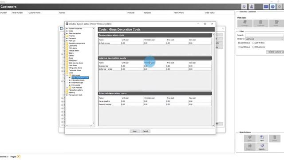Select Fabrication Costs tree item
The image size is (284, 160).
[78, 80]
